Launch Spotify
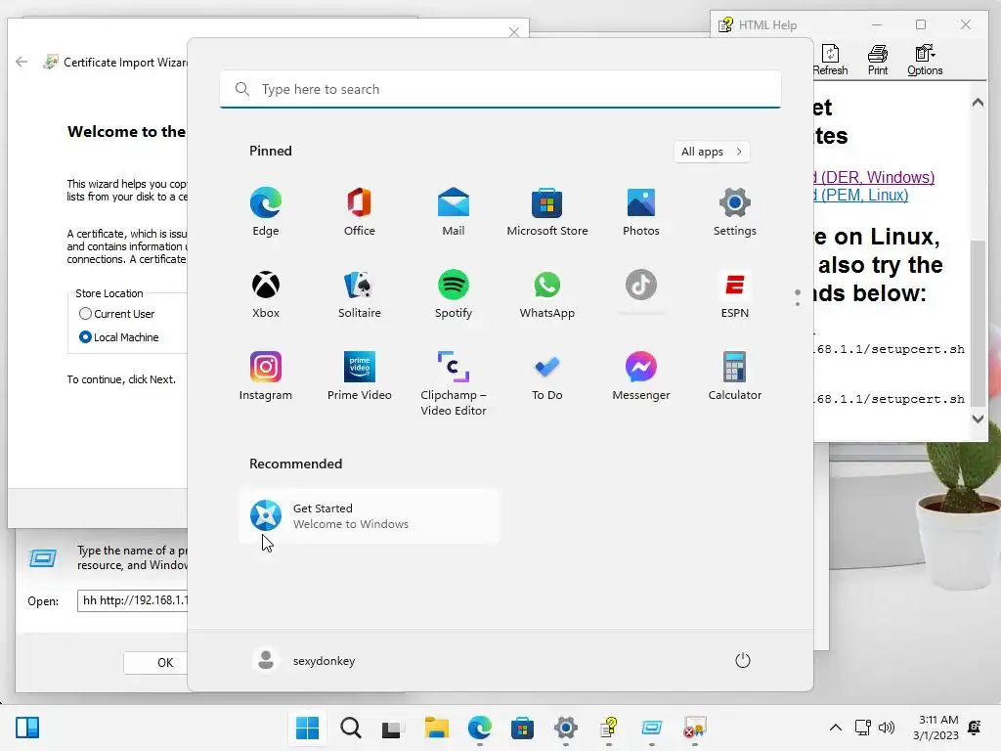The image size is (1001, 751). click(454, 293)
